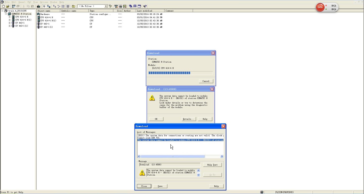Viewport: 364px width, 194px height.
Task: Switch to Large Icons view
Action: click(x=54, y=6)
